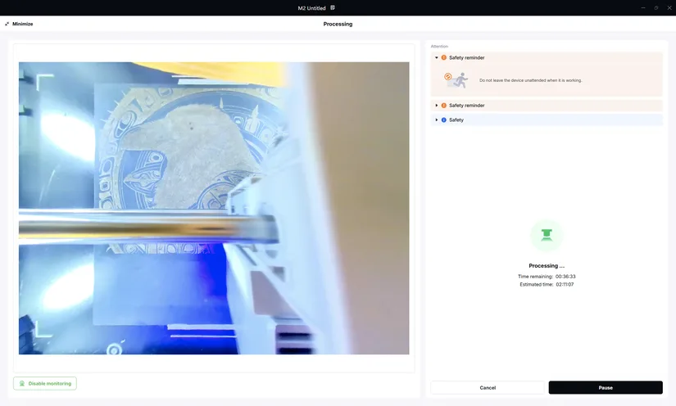The height and width of the screenshot is (406, 676).
Task: Expand the second Safety reminder section
Action: (436, 106)
